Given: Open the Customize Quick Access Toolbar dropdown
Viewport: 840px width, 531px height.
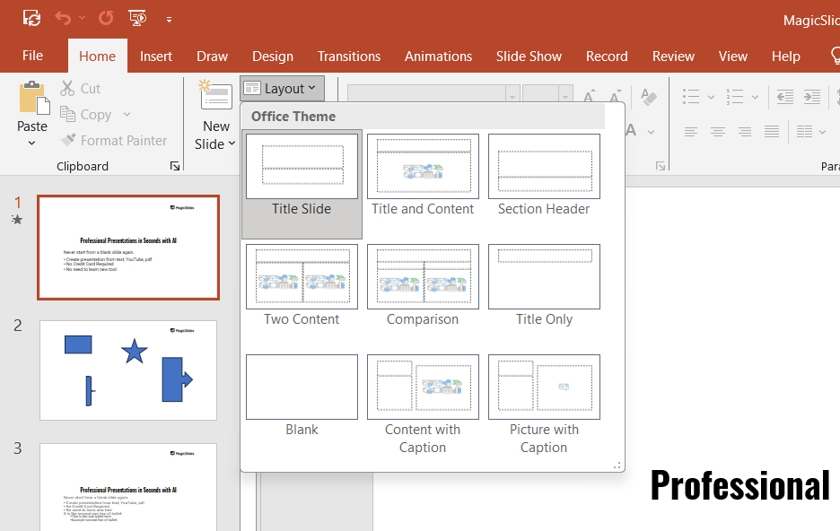Looking at the screenshot, I should click(x=169, y=19).
